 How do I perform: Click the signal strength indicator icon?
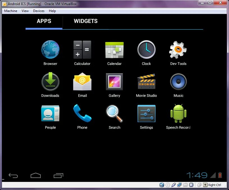coord(213,175)
